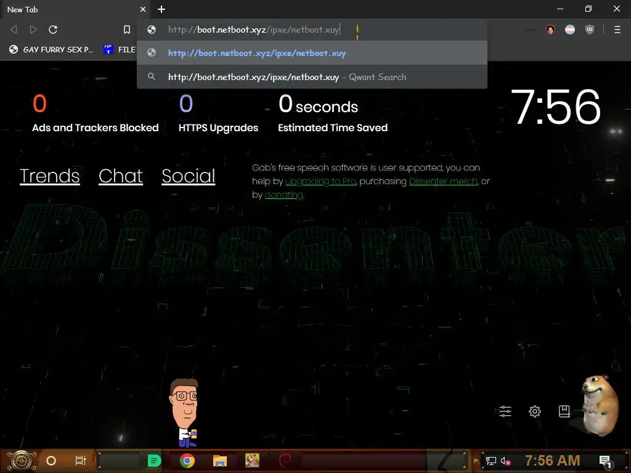
Task: Open the green chat app in taskbar
Action: click(154, 461)
